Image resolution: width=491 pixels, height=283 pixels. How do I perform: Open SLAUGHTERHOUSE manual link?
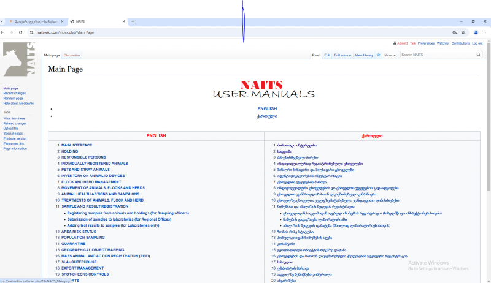tap(79, 262)
